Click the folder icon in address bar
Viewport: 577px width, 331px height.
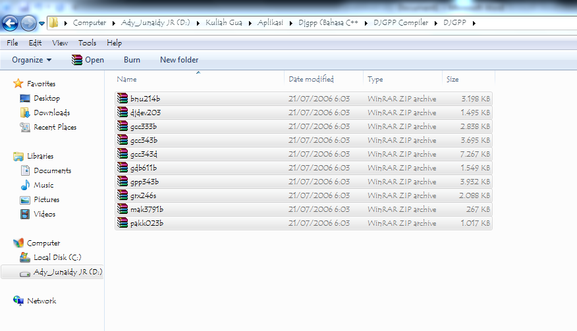54,23
